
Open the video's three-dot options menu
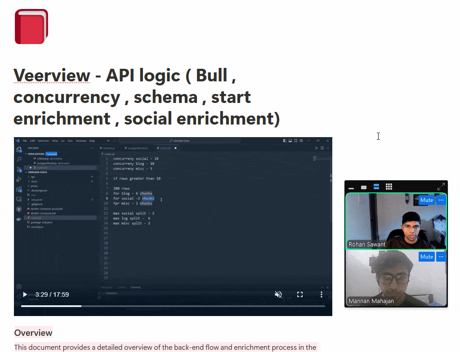[322, 294]
